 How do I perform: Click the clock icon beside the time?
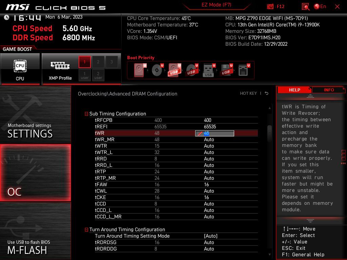click(x=6, y=17)
